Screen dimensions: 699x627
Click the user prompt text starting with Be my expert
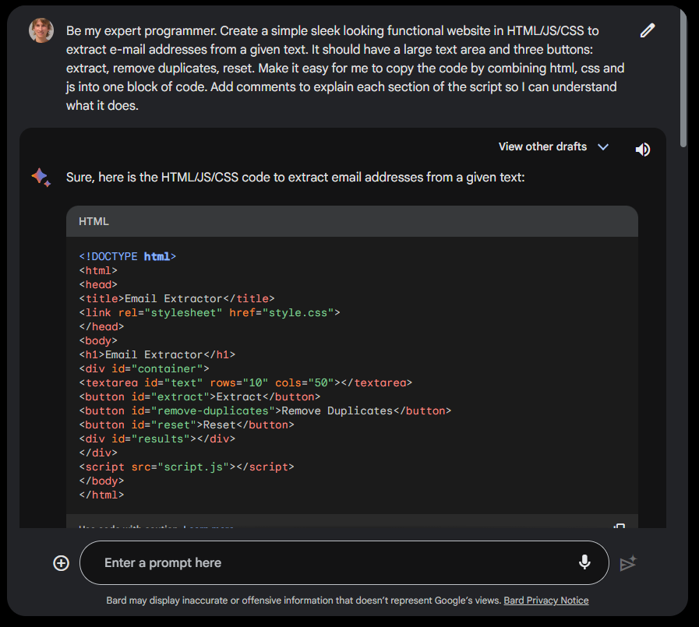click(345, 69)
